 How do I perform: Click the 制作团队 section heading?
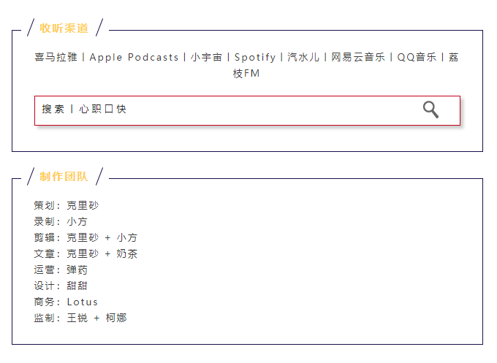point(64,177)
